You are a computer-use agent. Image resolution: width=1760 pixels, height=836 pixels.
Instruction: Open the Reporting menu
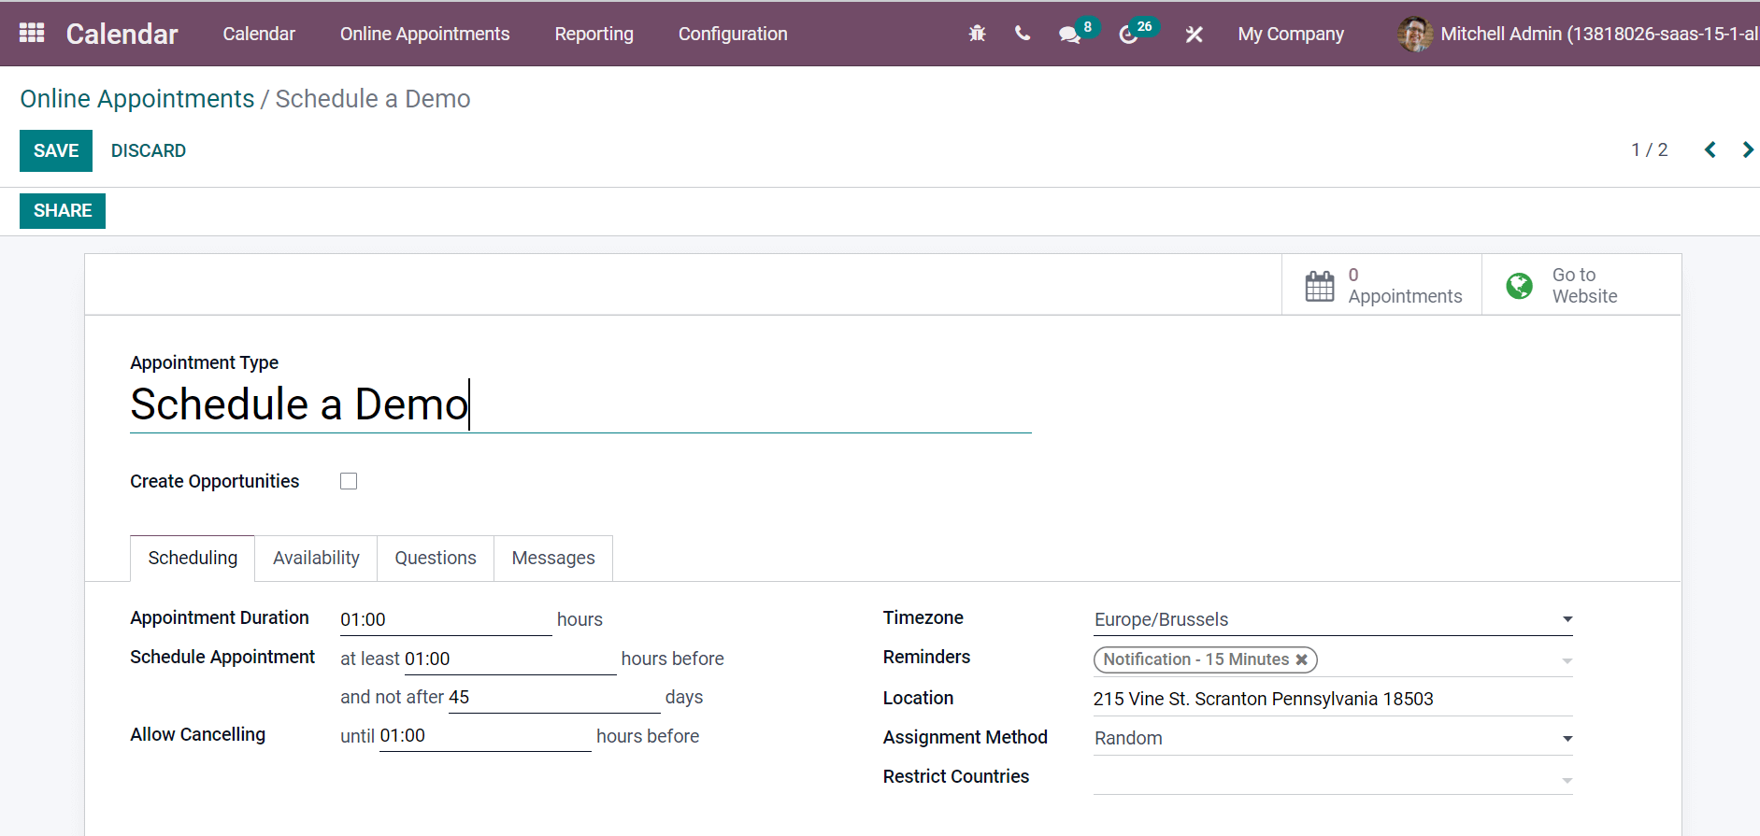coord(594,35)
